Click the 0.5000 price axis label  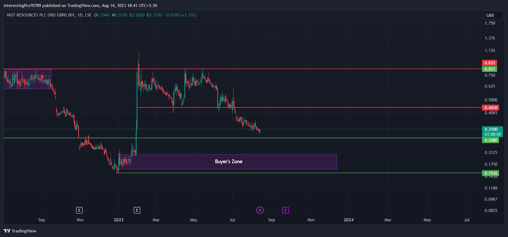click(491, 100)
